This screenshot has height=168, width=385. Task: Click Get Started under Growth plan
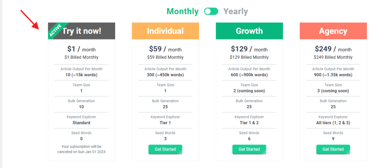click(x=249, y=149)
